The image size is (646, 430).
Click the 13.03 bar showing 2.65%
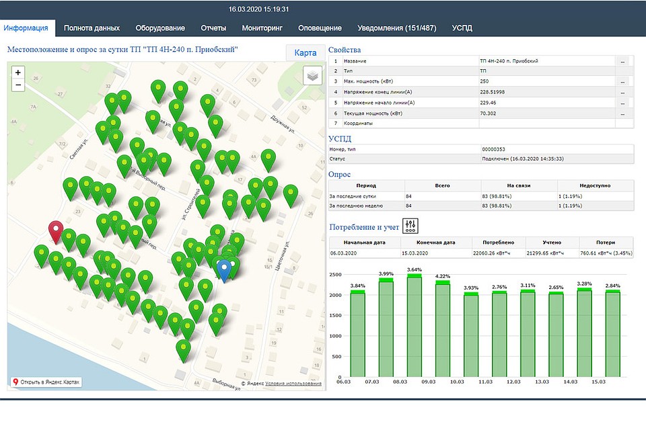coord(556,334)
